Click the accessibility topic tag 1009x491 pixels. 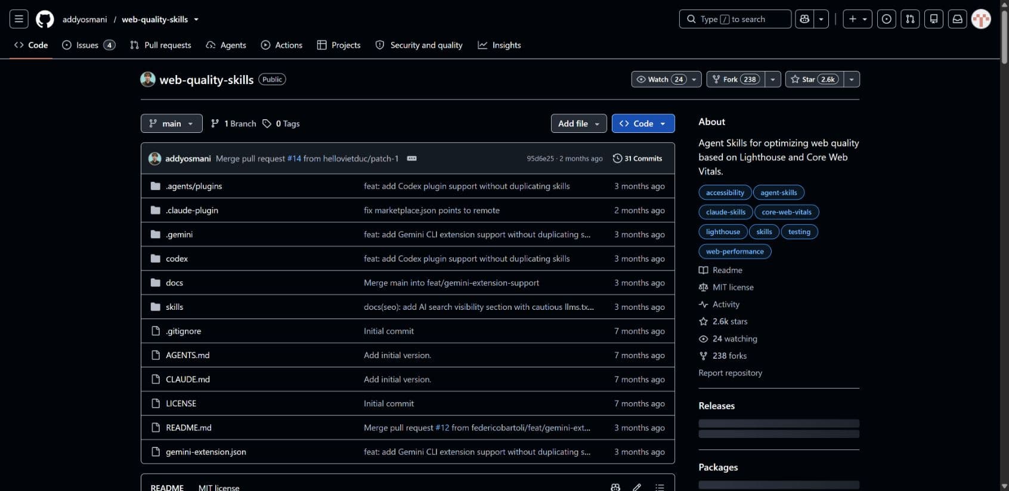pos(725,192)
